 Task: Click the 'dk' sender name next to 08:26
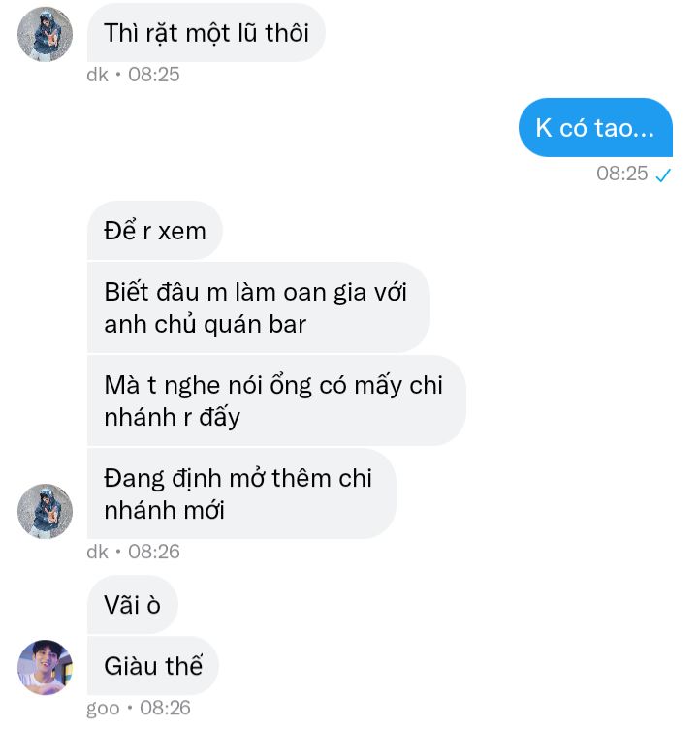coord(97,552)
